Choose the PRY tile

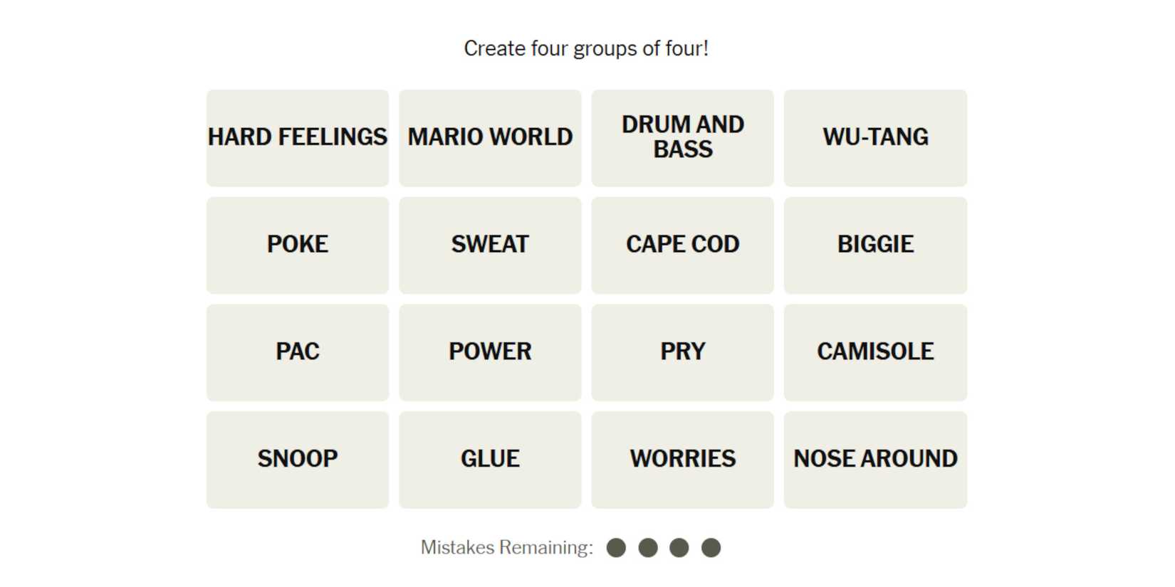(682, 352)
